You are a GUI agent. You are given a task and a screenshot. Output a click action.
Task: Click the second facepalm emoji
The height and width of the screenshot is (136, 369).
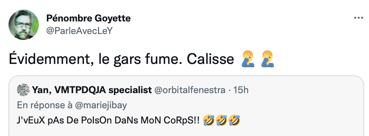[268, 59]
